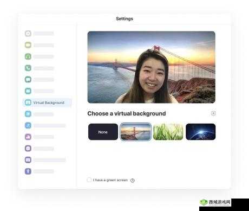The height and width of the screenshot is (211, 249).
Task: Choose the Earth from space background thumbnail
Action: (201, 132)
